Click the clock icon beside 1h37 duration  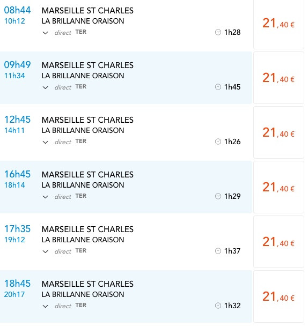pos(218,251)
